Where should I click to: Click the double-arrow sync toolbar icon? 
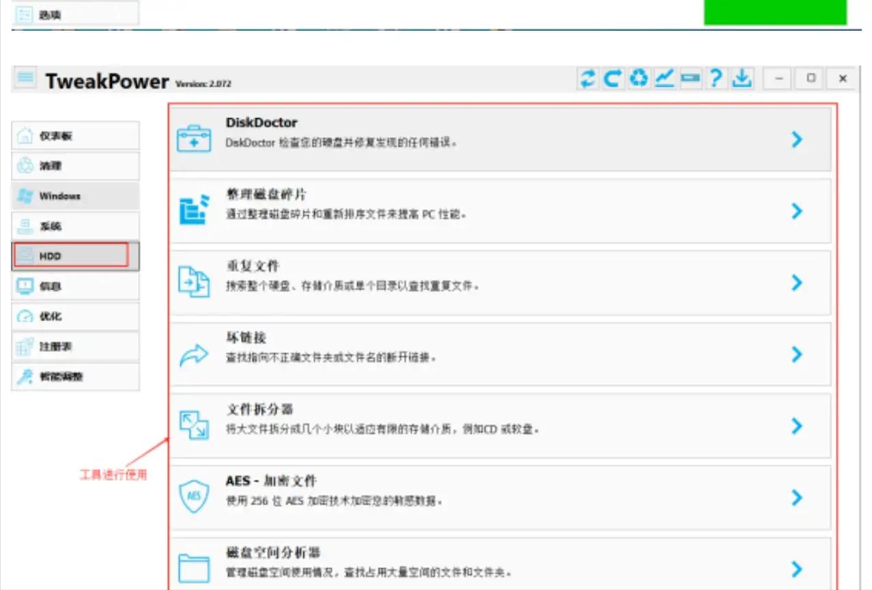pyautogui.click(x=587, y=79)
